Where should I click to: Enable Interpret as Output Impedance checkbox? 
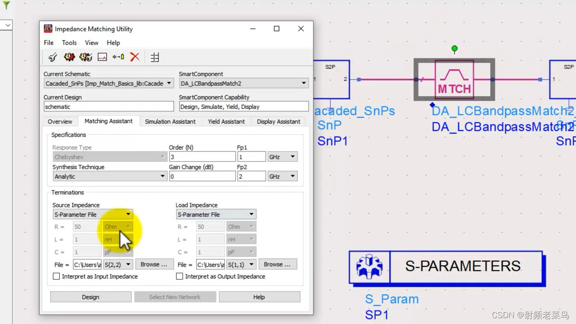tap(180, 276)
